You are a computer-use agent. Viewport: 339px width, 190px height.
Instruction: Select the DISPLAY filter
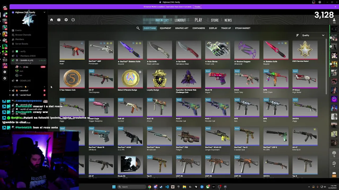click(x=213, y=28)
